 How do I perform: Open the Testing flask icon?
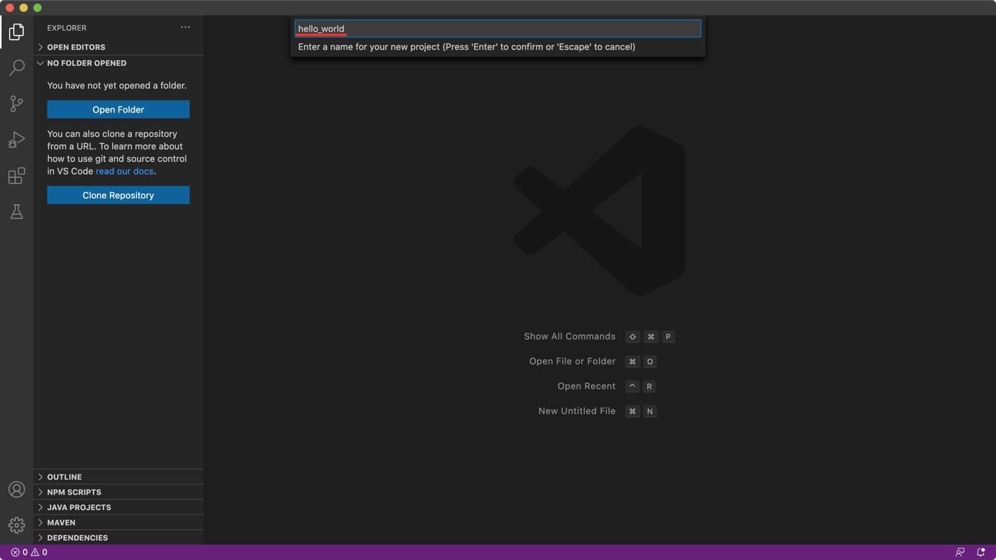coord(16,211)
